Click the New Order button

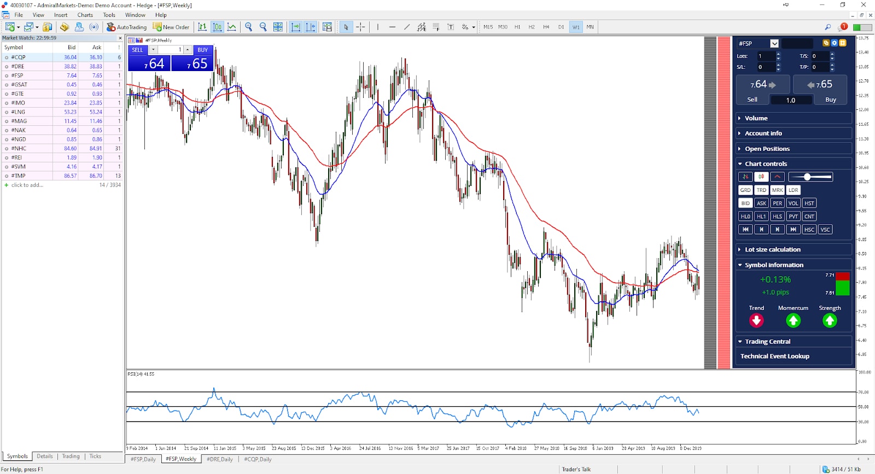[x=171, y=27]
